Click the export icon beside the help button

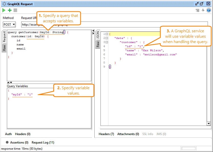pyautogui.click(x=197, y=10)
